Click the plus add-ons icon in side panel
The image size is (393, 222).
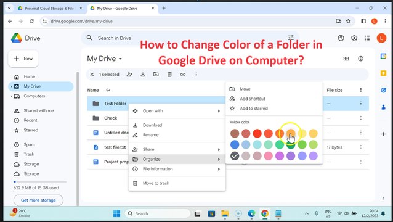click(x=383, y=134)
